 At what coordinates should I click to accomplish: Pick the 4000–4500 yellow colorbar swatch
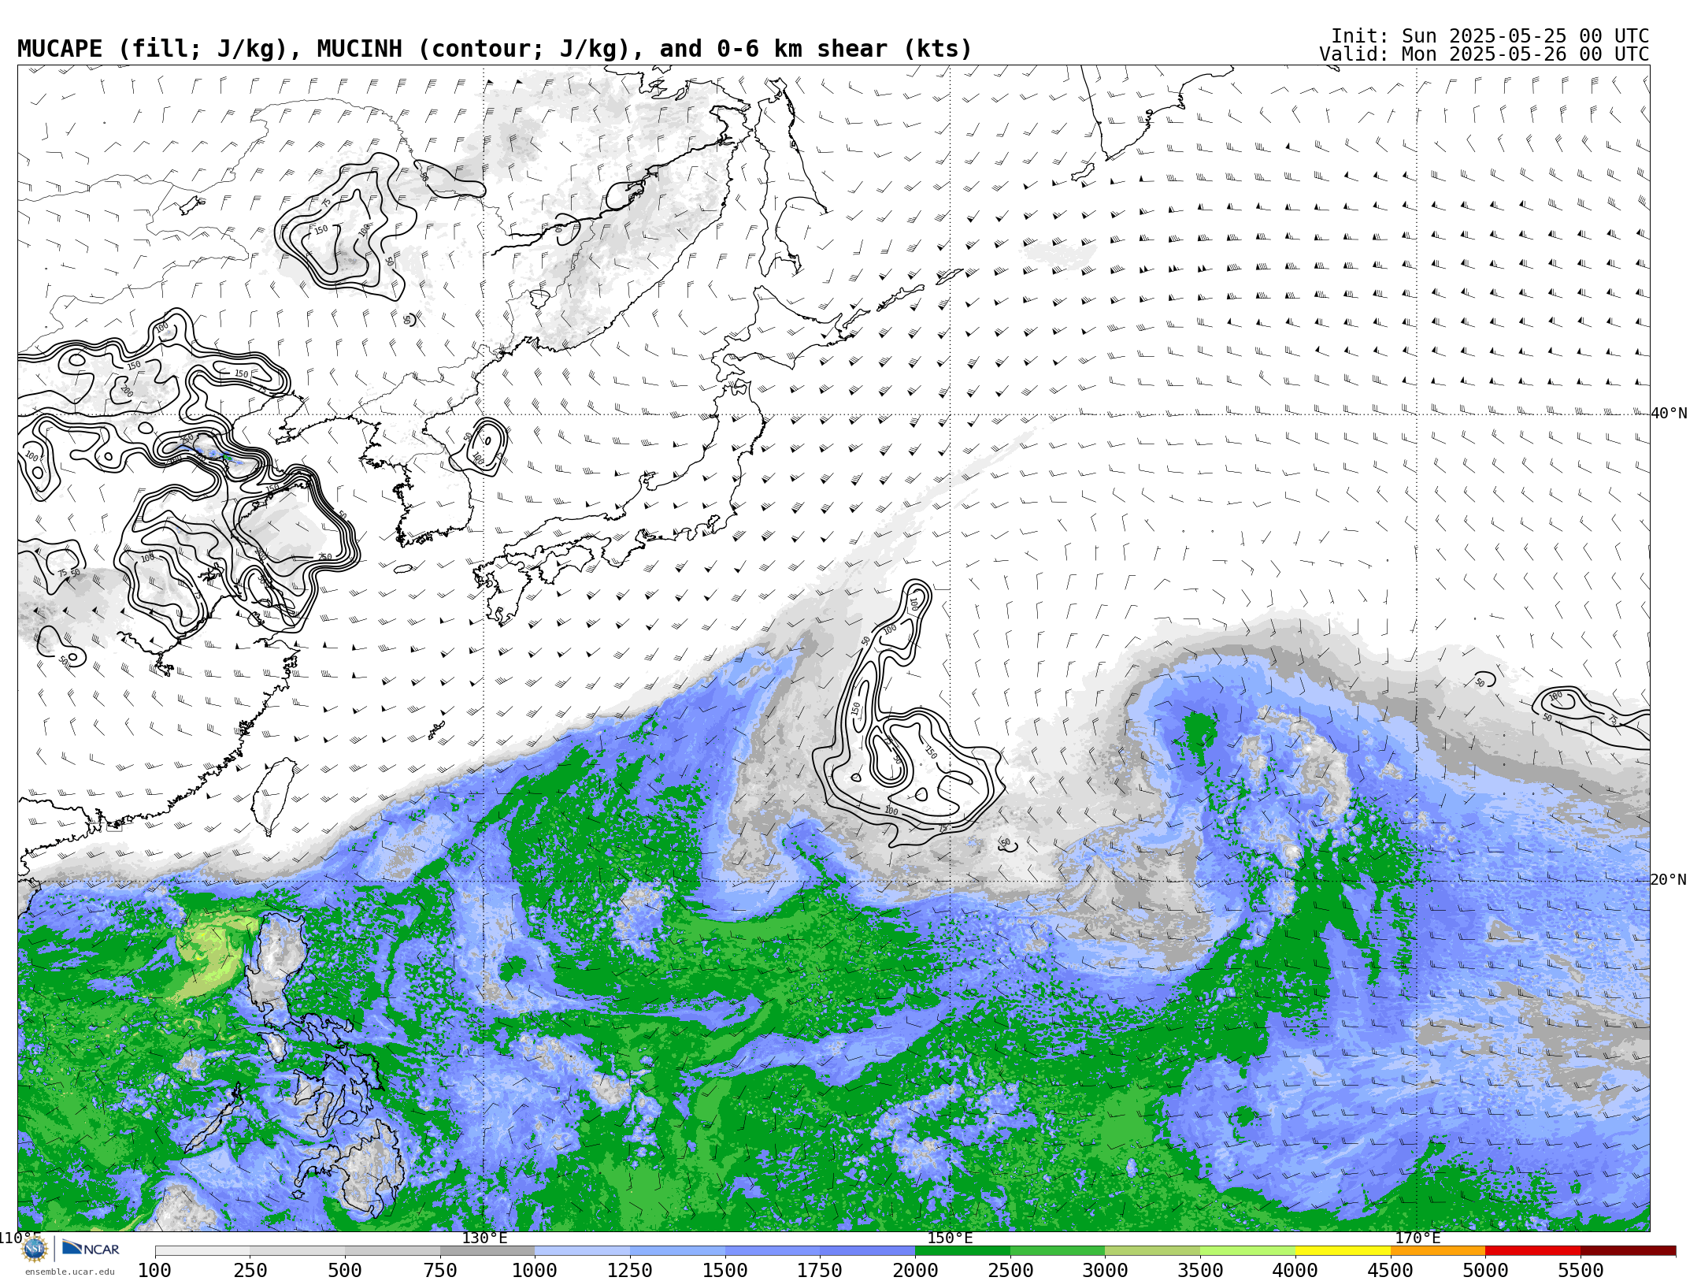(1343, 1251)
